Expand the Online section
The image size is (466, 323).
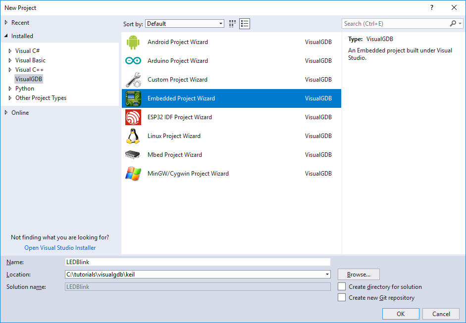pyautogui.click(x=6, y=112)
